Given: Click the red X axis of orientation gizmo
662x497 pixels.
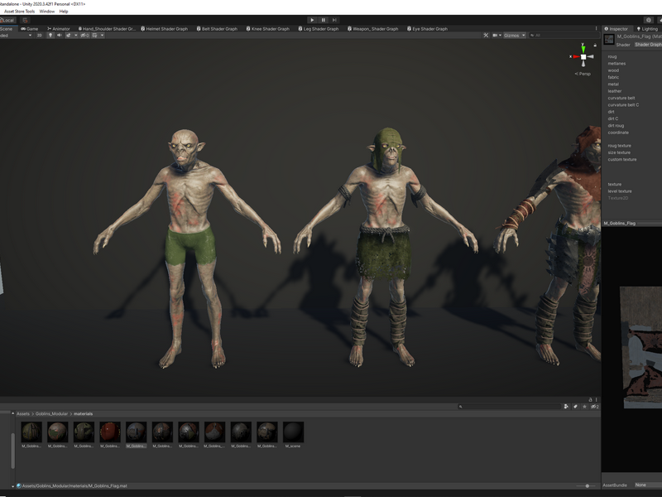Looking at the screenshot, I should click(x=575, y=56).
